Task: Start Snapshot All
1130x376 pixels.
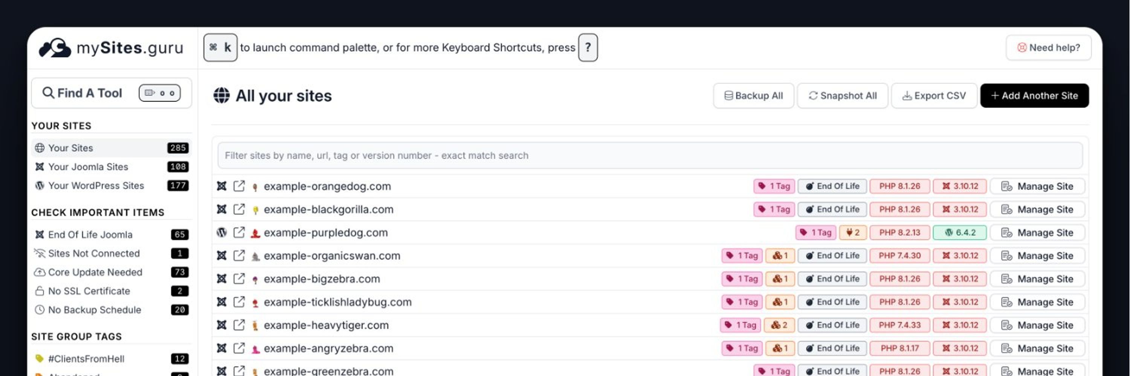Action: [842, 96]
